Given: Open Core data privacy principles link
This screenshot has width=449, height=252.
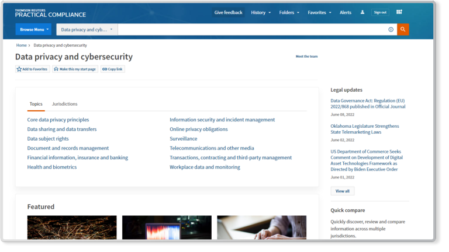Looking at the screenshot, I should (58, 120).
